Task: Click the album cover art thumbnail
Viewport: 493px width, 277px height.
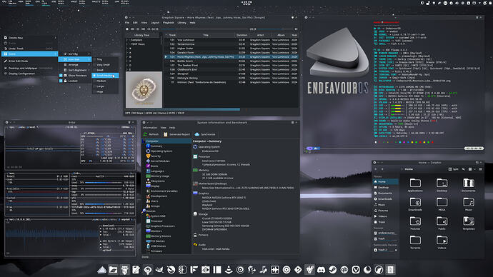Action: pos(144,89)
